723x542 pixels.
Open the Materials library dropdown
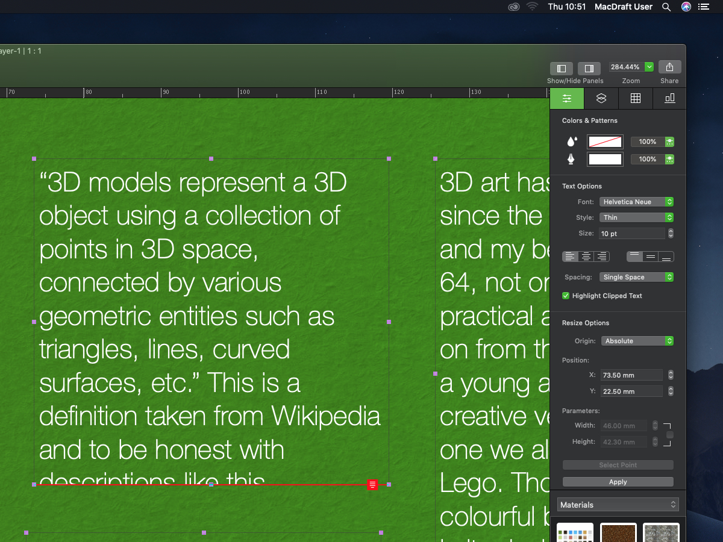click(618, 505)
